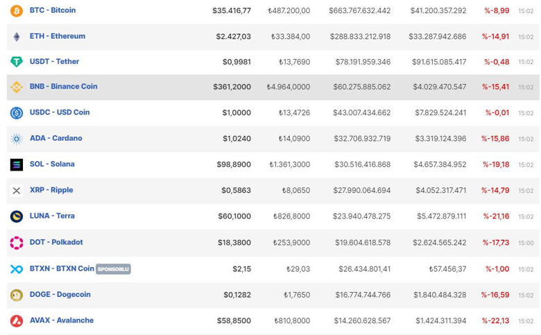
Task: Open the XRP - Ripple link
Action: coord(51,190)
